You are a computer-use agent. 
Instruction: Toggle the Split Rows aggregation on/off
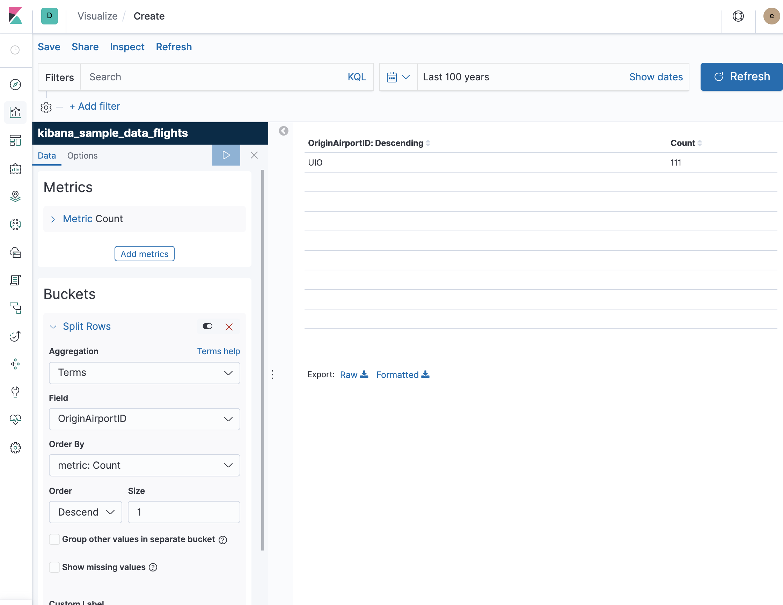pyautogui.click(x=207, y=326)
